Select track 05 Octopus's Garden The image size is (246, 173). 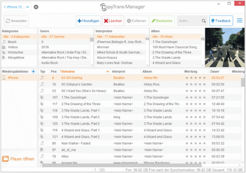pyautogui.click(x=140, y=84)
